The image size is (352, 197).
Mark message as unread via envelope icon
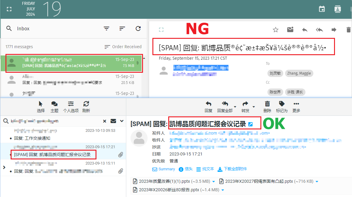tap(290, 30)
